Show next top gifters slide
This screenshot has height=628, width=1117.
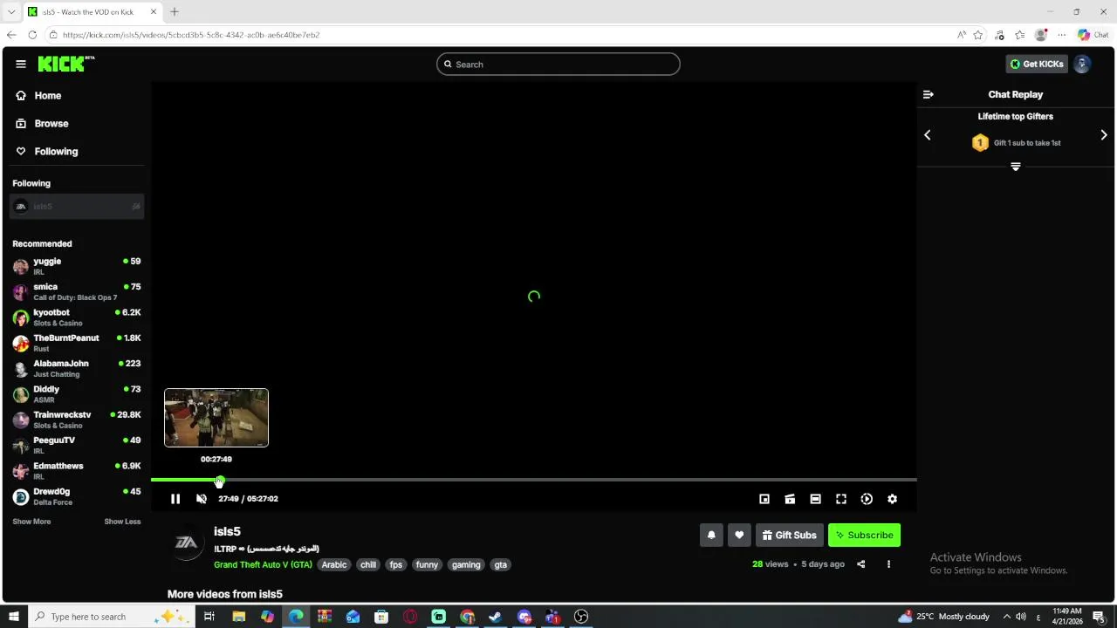point(1104,135)
